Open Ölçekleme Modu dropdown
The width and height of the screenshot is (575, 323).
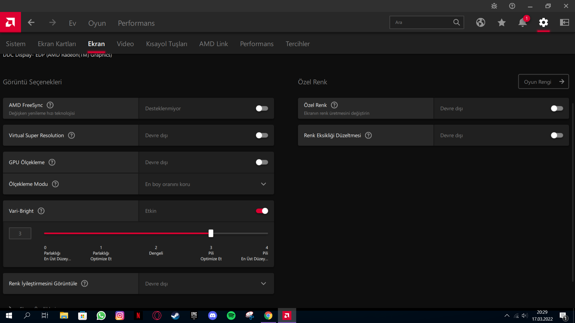[x=206, y=184]
